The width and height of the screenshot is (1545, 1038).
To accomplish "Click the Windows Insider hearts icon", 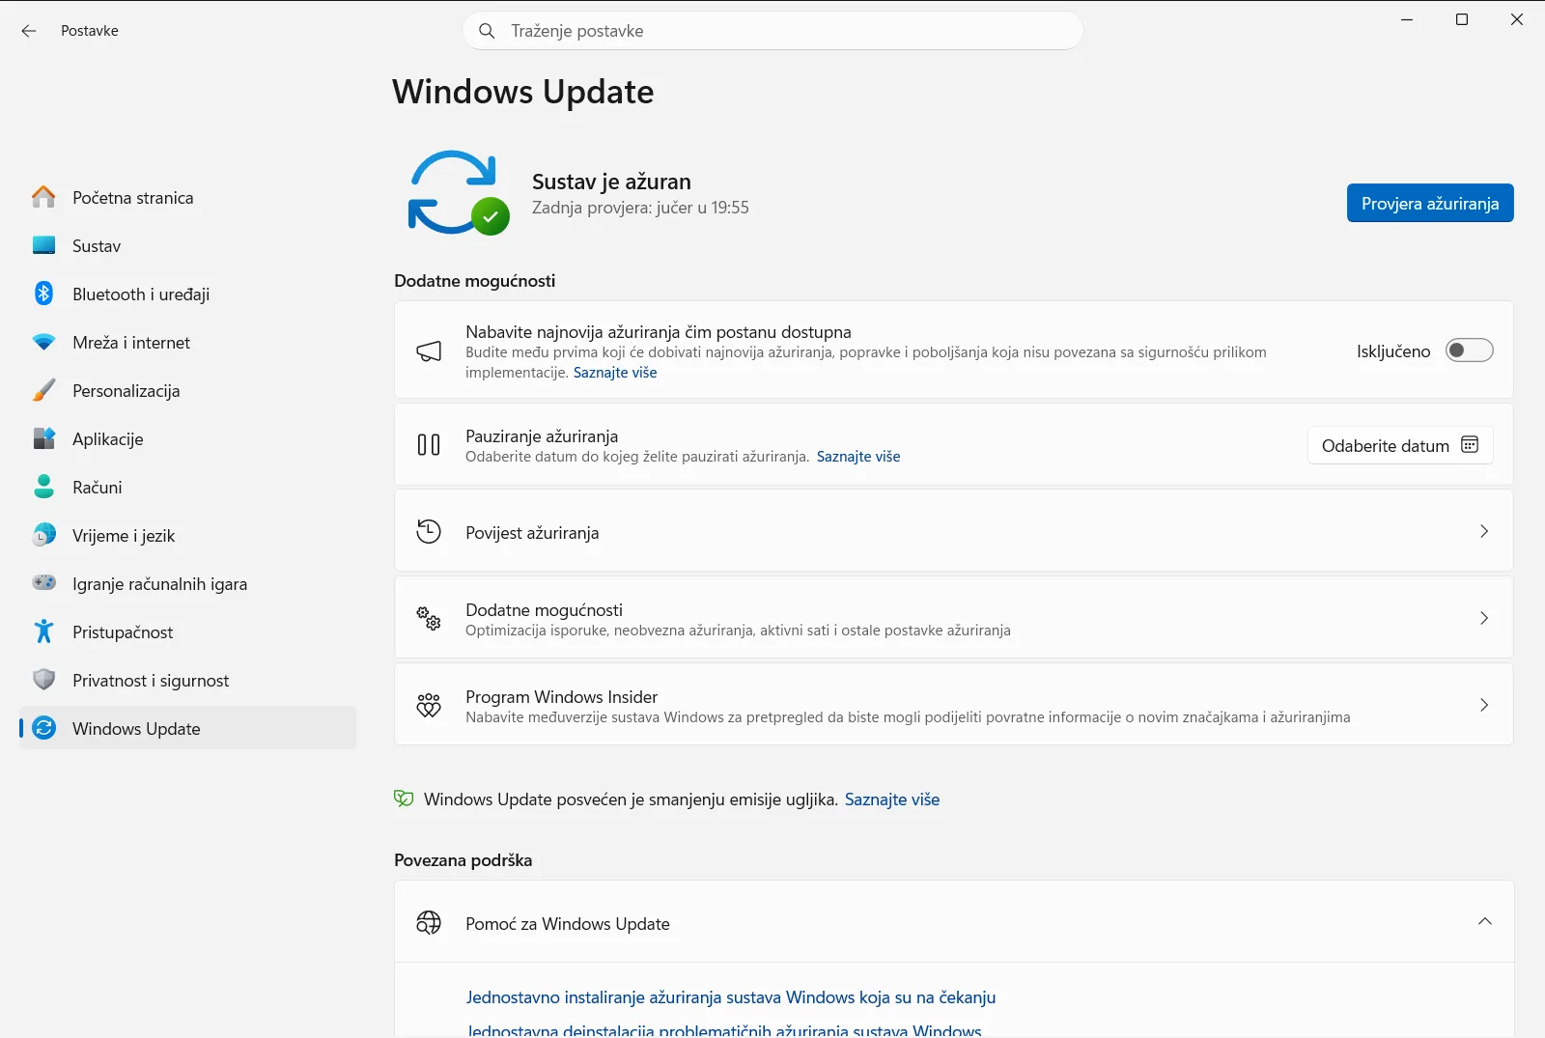I will 429,705.
